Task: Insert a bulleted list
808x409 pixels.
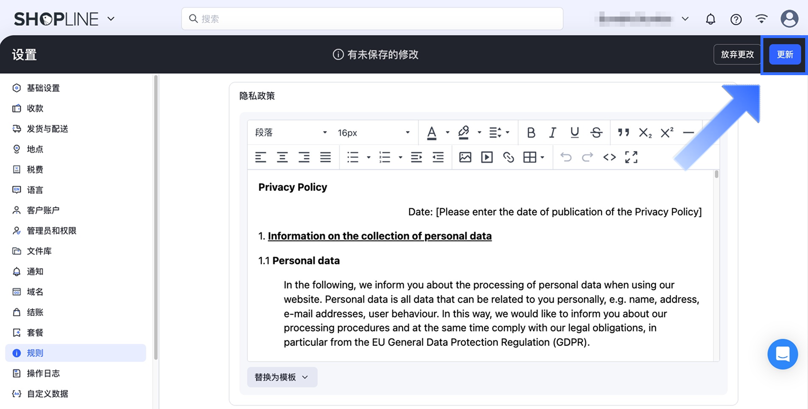Action: [353, 157]
